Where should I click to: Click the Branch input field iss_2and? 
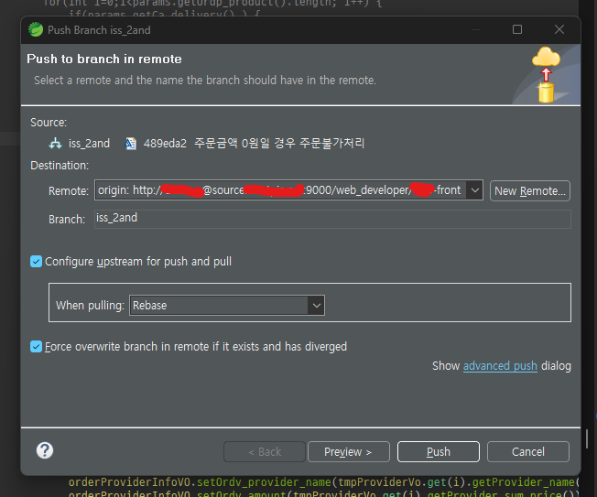click(332, 219)
